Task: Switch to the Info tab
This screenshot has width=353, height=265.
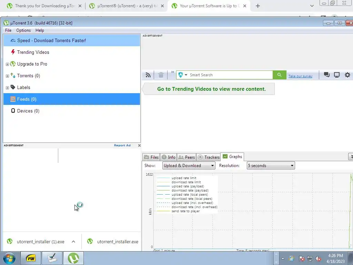Action: pos(169,157)
